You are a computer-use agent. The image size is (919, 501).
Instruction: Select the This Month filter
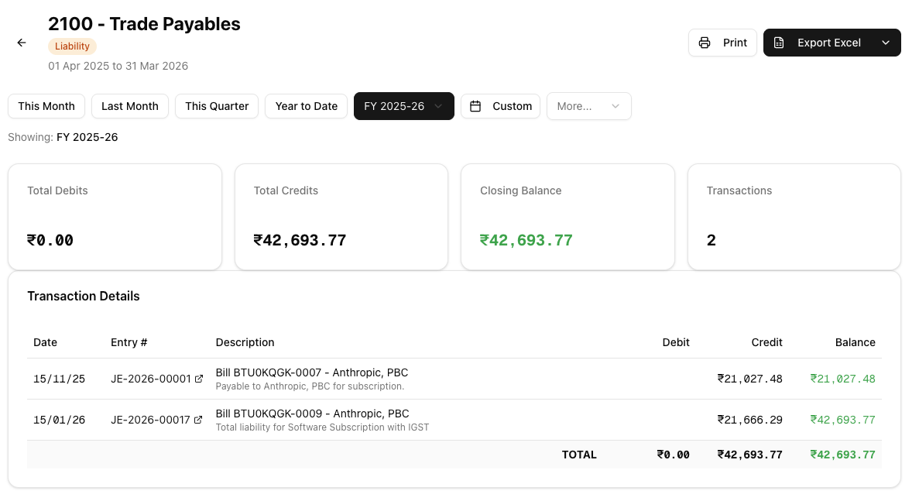46,106
